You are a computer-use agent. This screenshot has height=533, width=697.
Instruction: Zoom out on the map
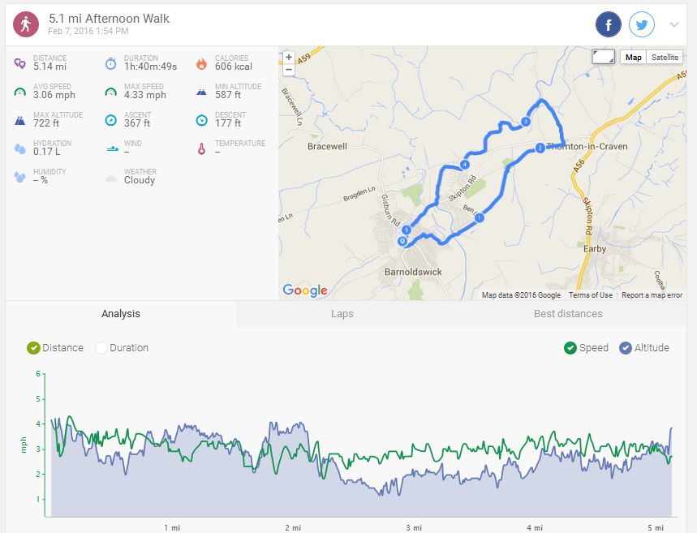pos(289,70)
